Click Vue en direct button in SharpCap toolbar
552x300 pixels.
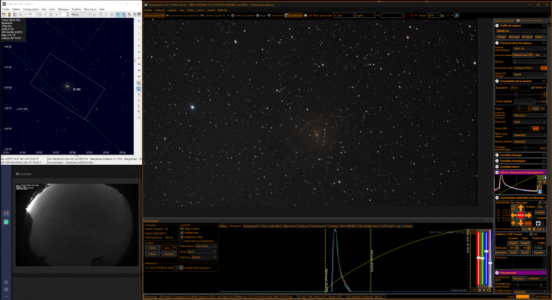tap(154, 15)
